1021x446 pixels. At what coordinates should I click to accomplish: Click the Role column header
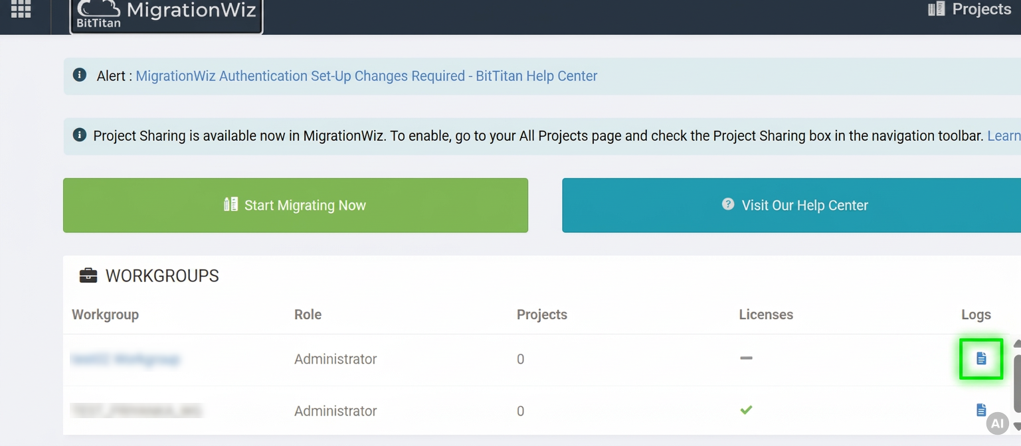pyautogui.click(x=308, y=315)
